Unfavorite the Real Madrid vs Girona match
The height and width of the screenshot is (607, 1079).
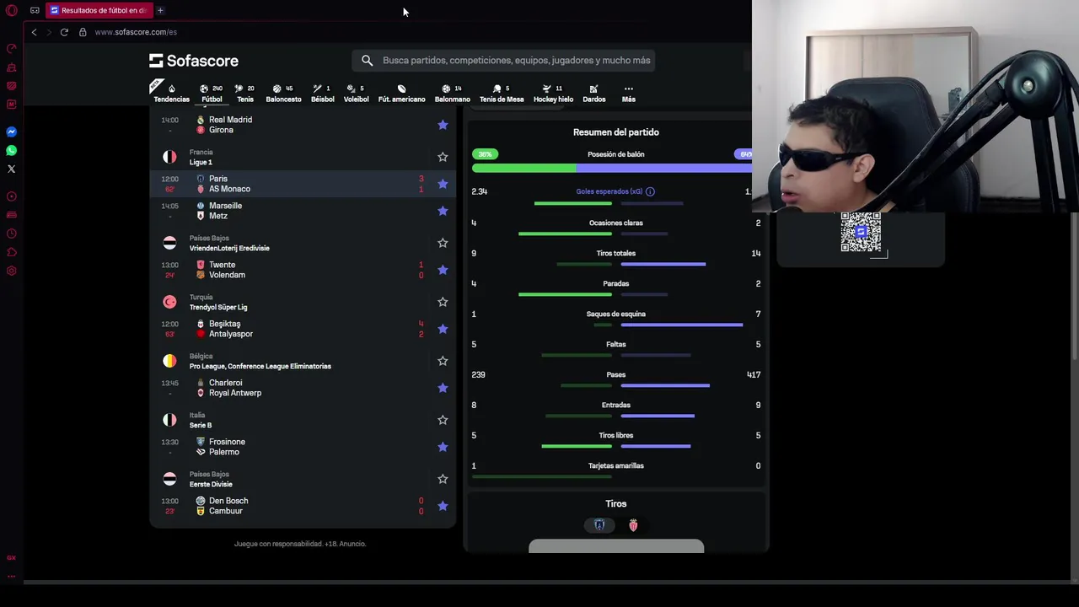tap(443, 125)
